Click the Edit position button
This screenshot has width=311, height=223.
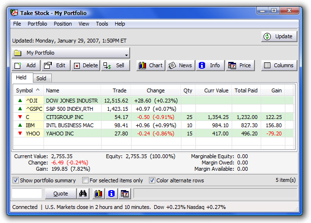56,65
